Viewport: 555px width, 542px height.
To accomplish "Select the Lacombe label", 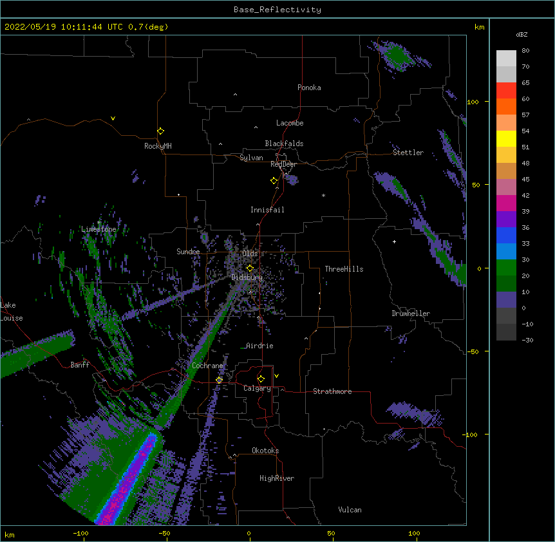I will [290, 123].
